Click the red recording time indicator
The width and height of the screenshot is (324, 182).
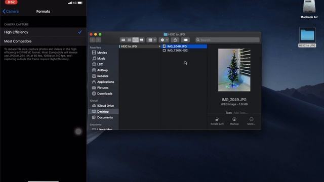point(11,2)
